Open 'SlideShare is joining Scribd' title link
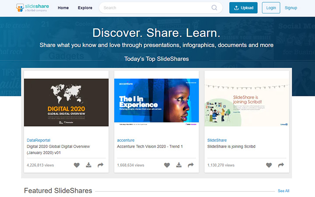 tap(231, 147)
